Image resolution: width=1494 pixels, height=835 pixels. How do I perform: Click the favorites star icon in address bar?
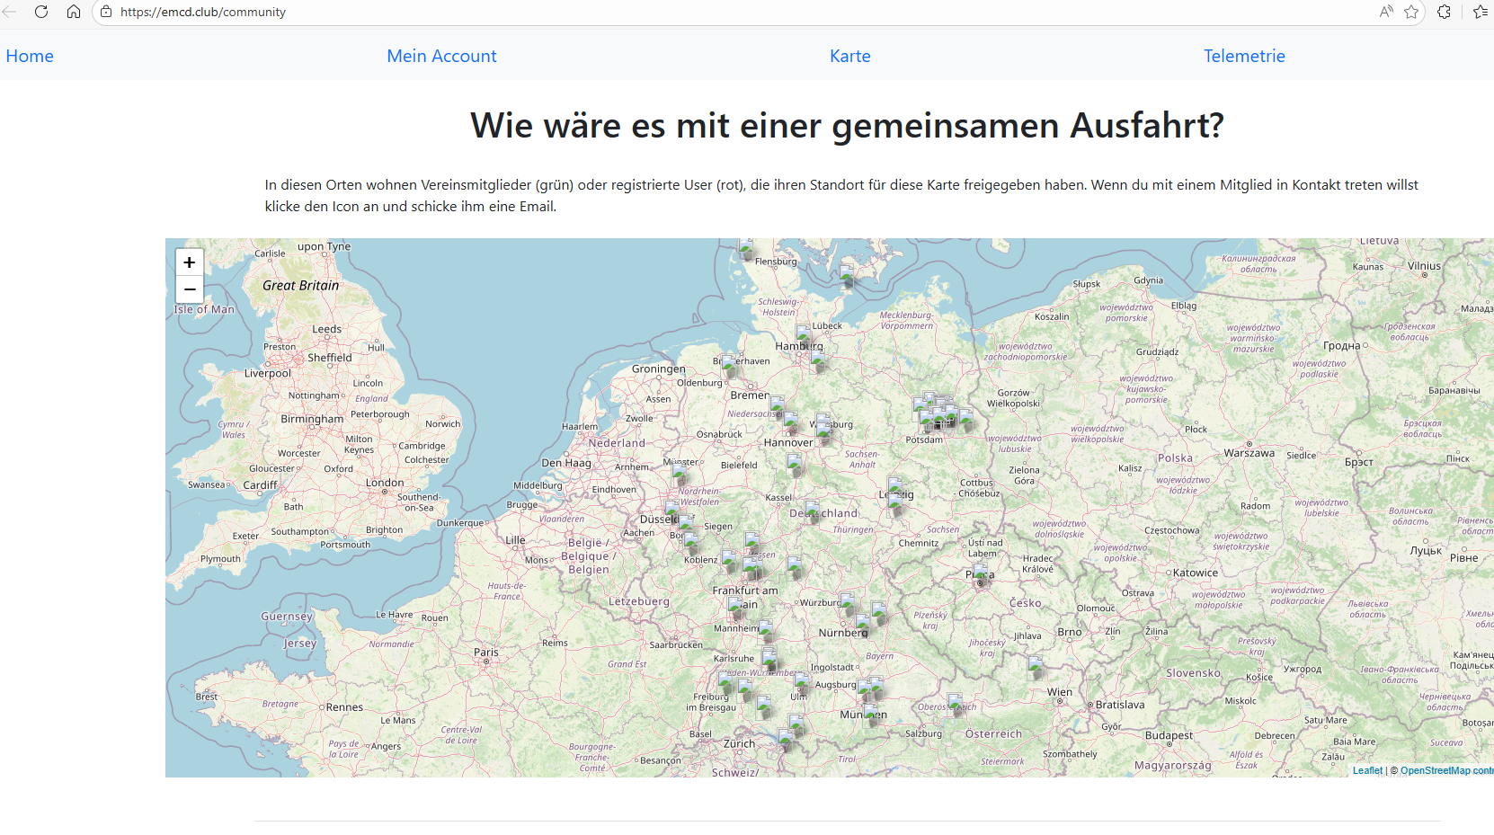1411,12
